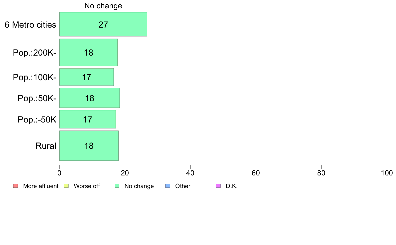Image resolution: width=396 pixels, height=245 pixels.
Task: Click the No change green legend swatch
Action: 117,186
